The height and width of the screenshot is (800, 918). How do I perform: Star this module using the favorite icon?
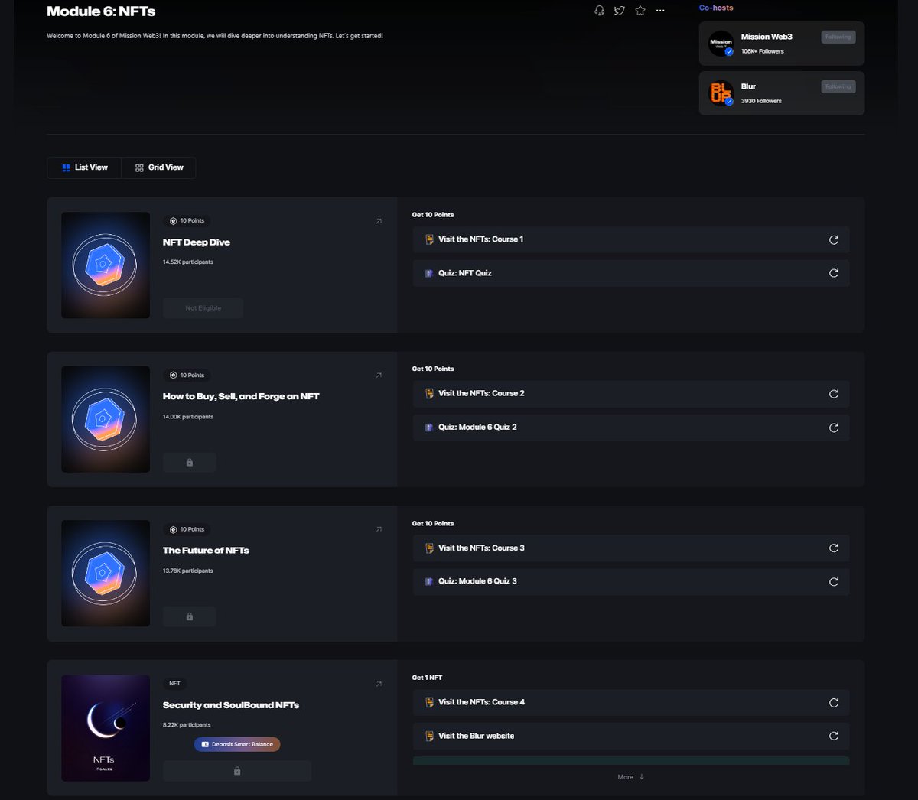click(640, 11)
